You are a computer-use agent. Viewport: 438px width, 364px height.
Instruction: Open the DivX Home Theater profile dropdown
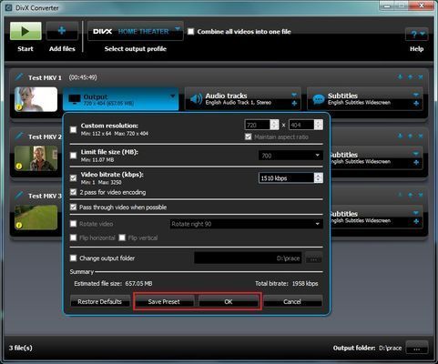[136, 31]
